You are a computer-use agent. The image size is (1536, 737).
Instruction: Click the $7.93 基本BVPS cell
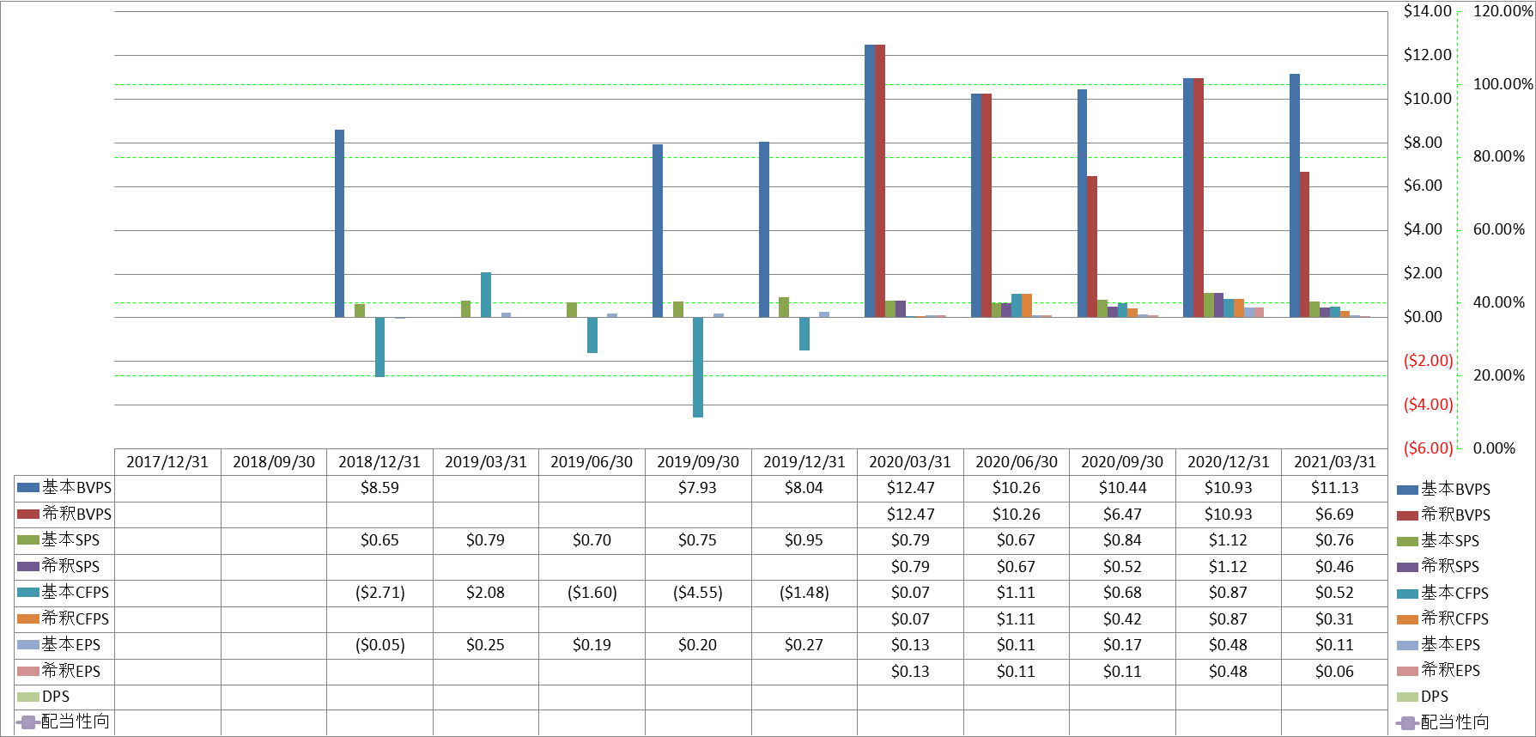pyautogui.click(x=698, y=488)
